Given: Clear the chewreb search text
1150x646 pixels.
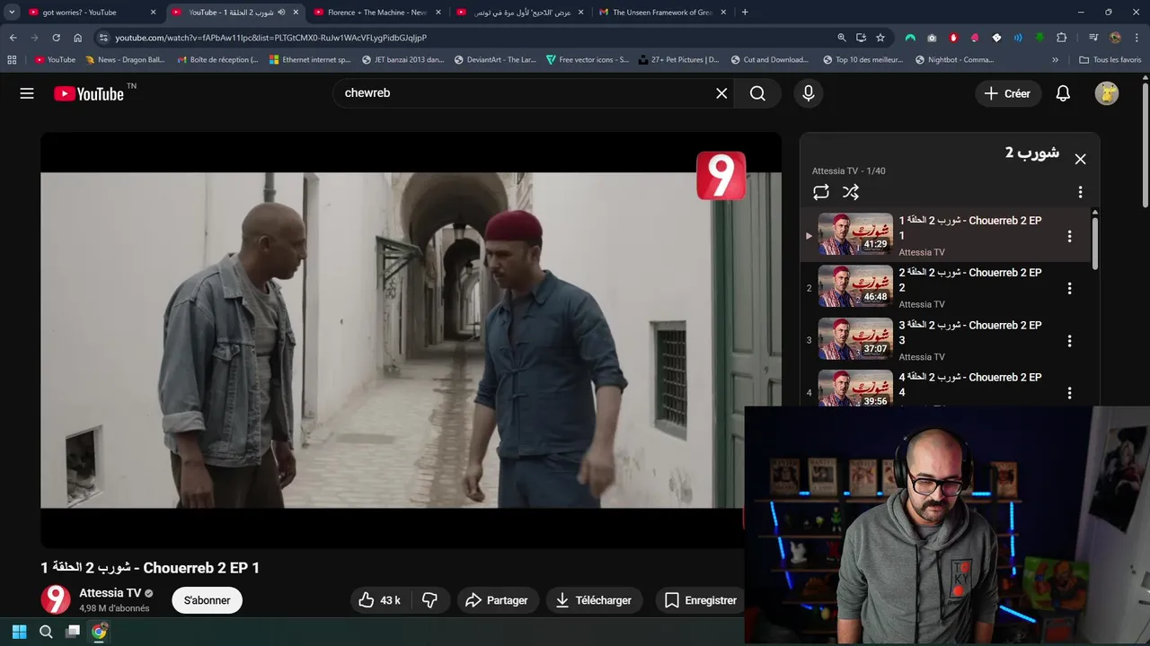Looking at the screenshot, I should 721,93.
